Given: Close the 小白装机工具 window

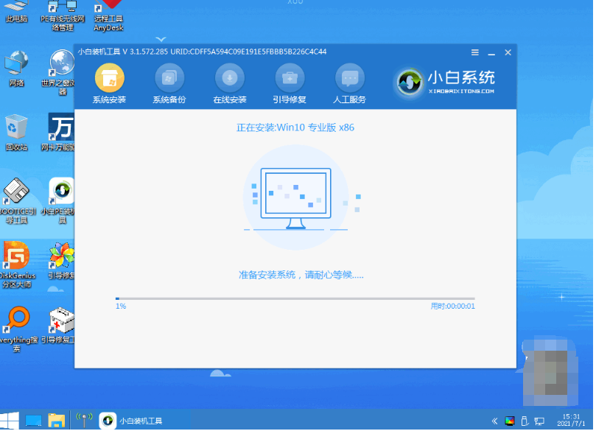Looking at the screenshot, I should 508,52.
